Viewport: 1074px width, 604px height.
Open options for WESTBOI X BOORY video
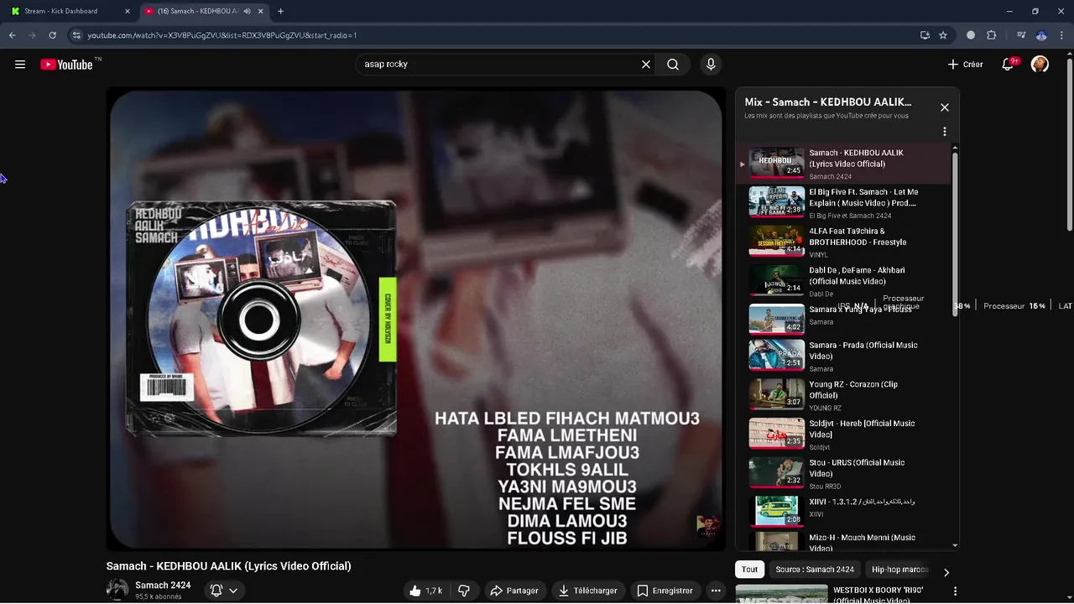(955, 591)
